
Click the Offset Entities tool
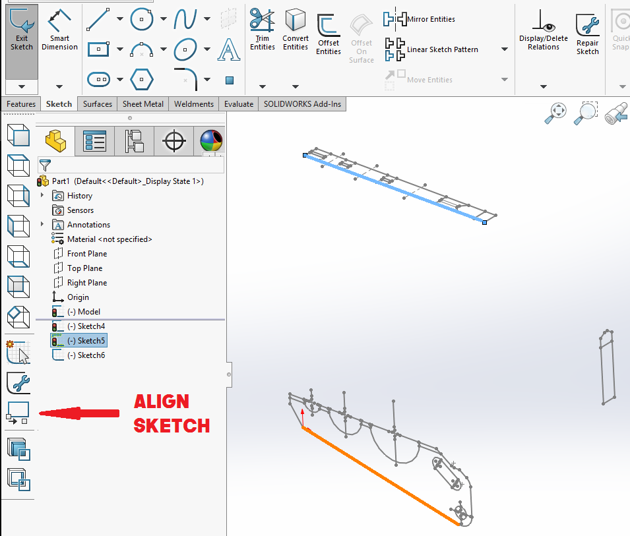pos(329,34)
